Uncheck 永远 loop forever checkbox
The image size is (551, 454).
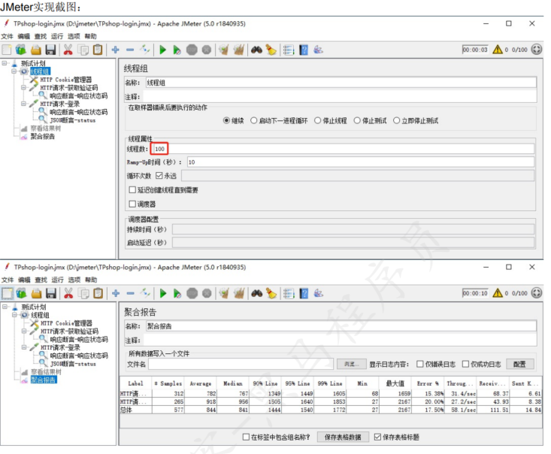pyautogui.click(x=159, y=175)
